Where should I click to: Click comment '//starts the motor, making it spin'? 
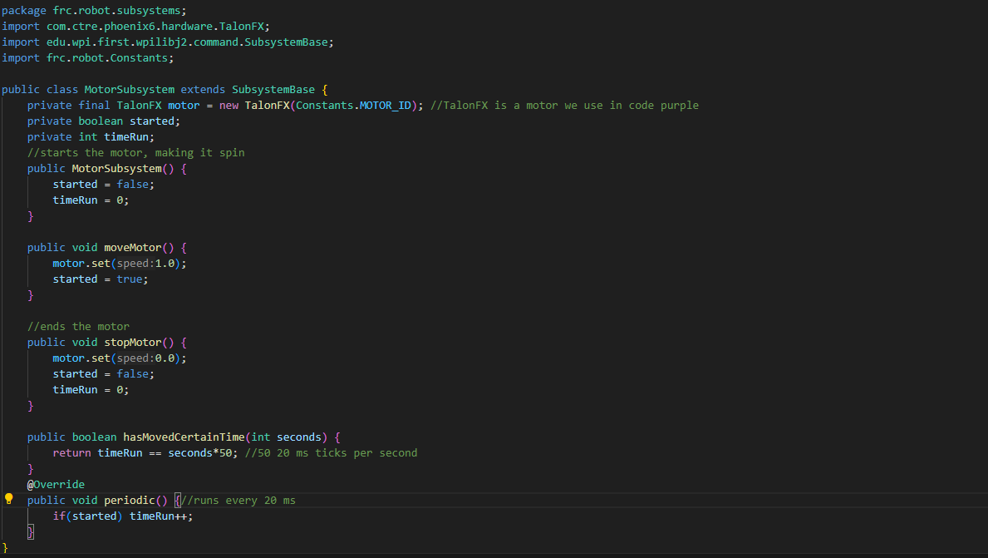click(136, 152)
